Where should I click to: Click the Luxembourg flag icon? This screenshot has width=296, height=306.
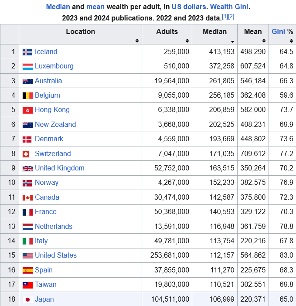coord(27,67)
